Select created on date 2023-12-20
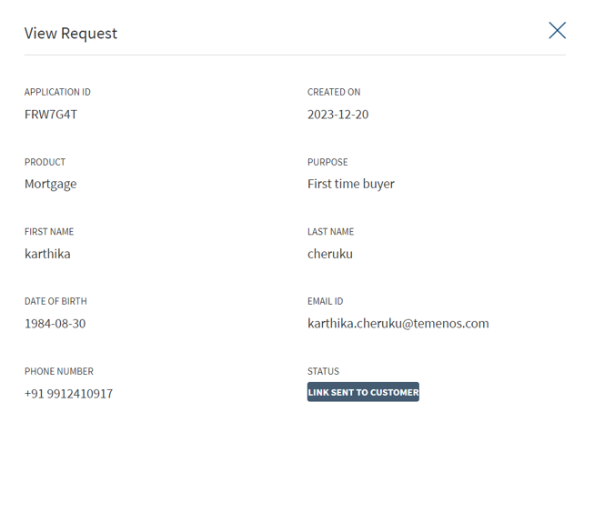 click(337, 115)
